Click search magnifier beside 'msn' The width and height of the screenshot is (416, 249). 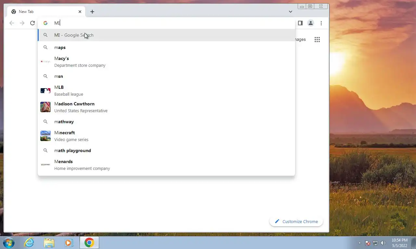pos(45,76)
